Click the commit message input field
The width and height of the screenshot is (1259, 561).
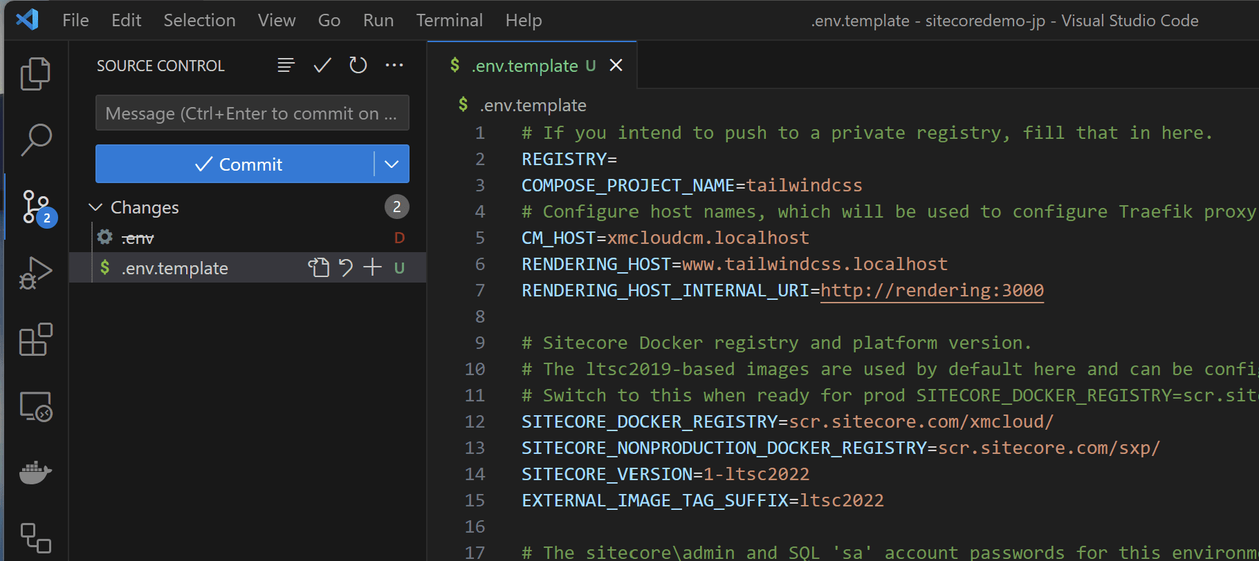(252, 113)
